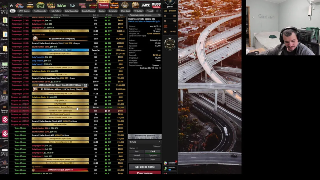The image size is (320, 180).
Task: Select Daily Freeroll to $100K Weekly row
Action: coord(67,50)
